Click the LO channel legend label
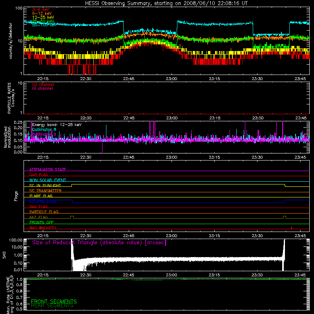Image resolution: width=314 pixels, height=314 pixels. 43,84
